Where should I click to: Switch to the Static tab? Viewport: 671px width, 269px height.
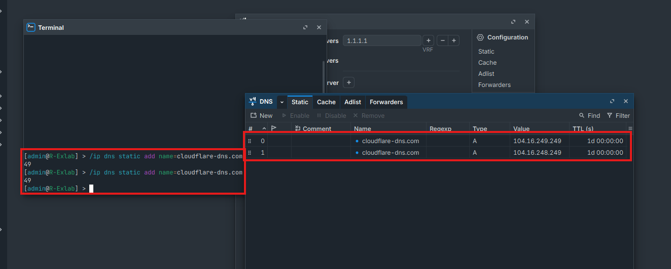300,102
